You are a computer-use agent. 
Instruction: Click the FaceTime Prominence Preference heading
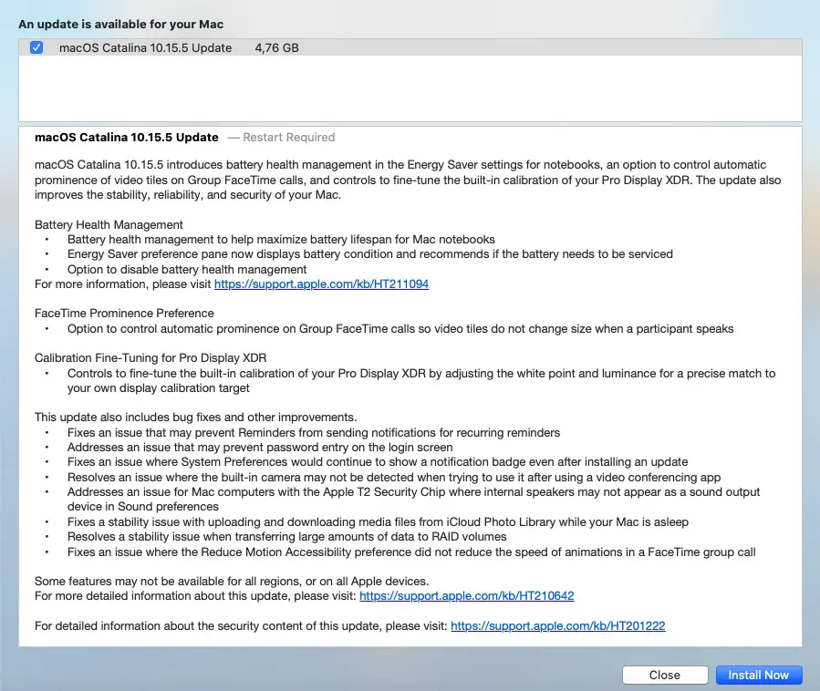tap(124, 314)
